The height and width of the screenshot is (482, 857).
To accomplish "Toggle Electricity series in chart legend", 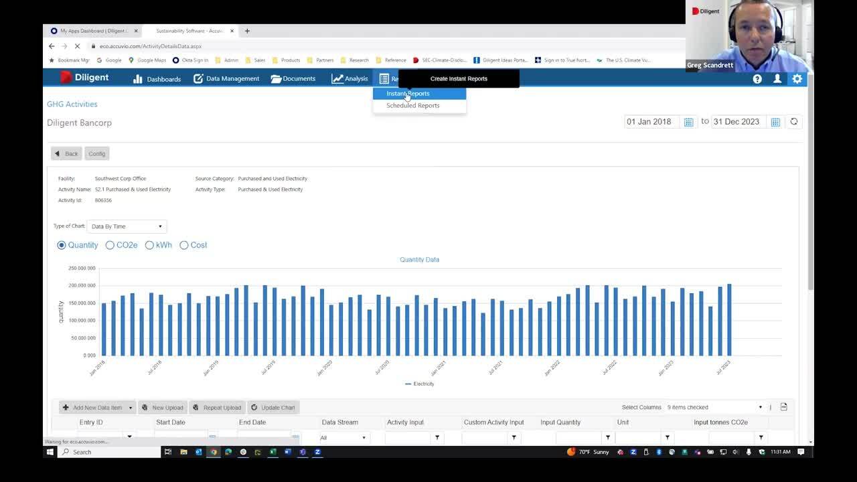I will 420,384.
